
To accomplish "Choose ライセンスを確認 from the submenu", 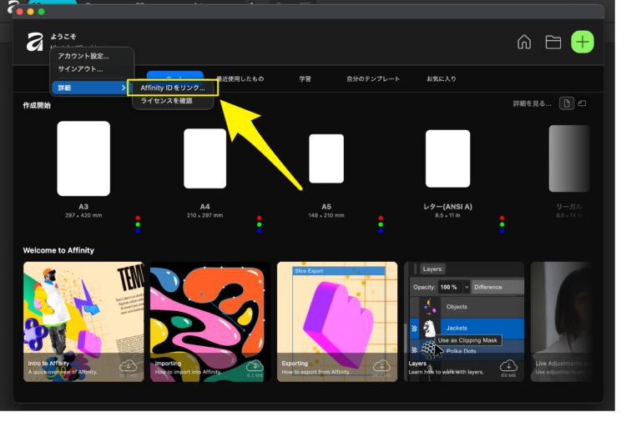I will 167,101.
